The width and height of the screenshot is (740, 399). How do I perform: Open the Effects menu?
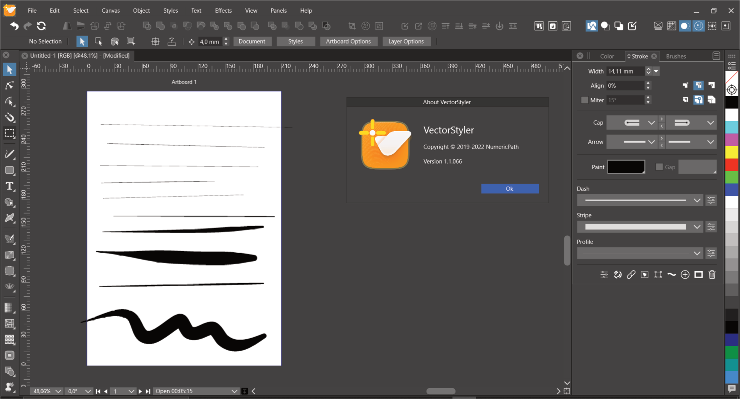tap(223, 10)
